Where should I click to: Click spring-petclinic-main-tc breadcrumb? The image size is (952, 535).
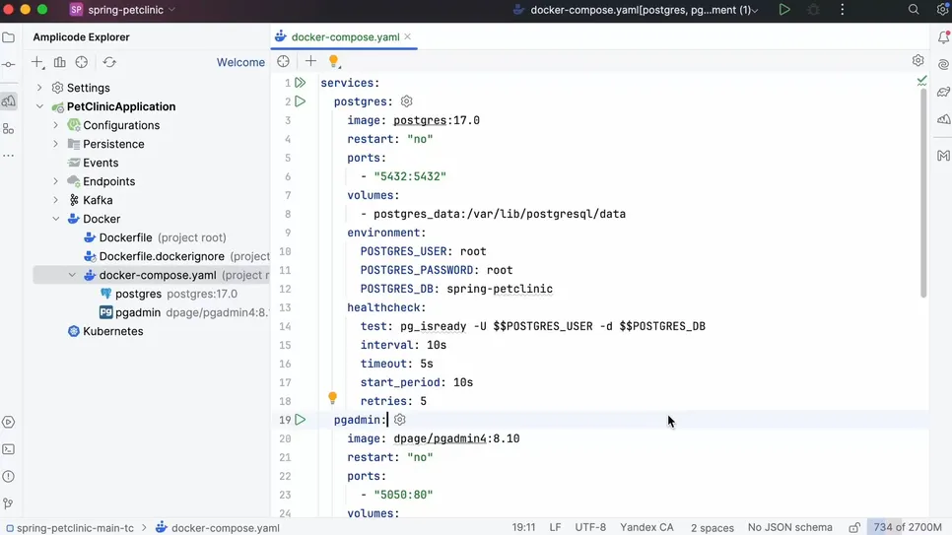(x=75, y=528)
